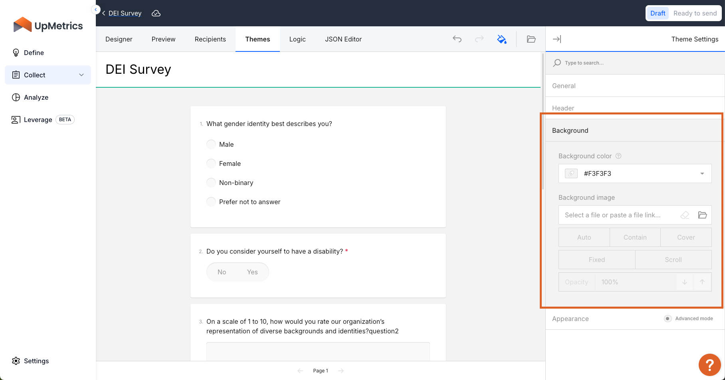Go back via DEI Survey link
The image size is (725, 380).
(125, 14)
